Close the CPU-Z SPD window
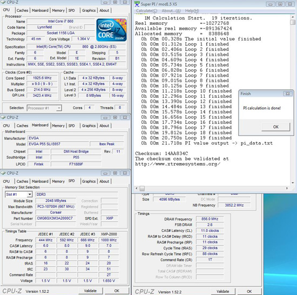The width and height of the screenshot is (297, 295). pyautogui.click(x=125, y=173)
